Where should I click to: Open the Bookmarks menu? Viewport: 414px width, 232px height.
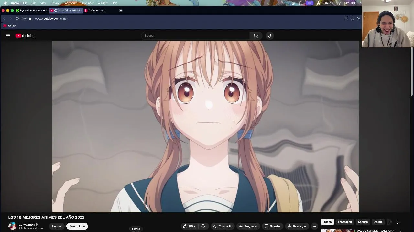coord(70,3)
